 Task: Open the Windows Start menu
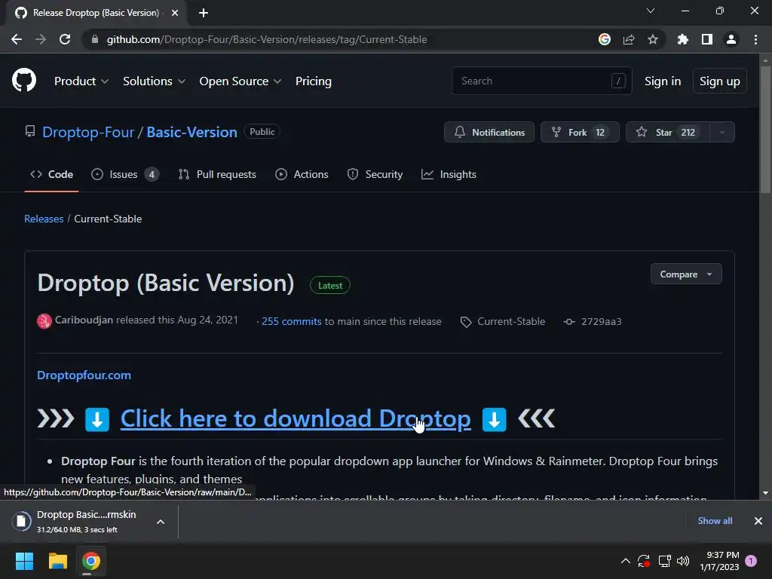pos(24,561)
